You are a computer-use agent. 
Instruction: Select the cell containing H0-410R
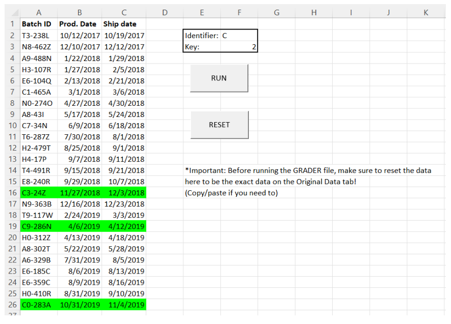tap(39, 293)
